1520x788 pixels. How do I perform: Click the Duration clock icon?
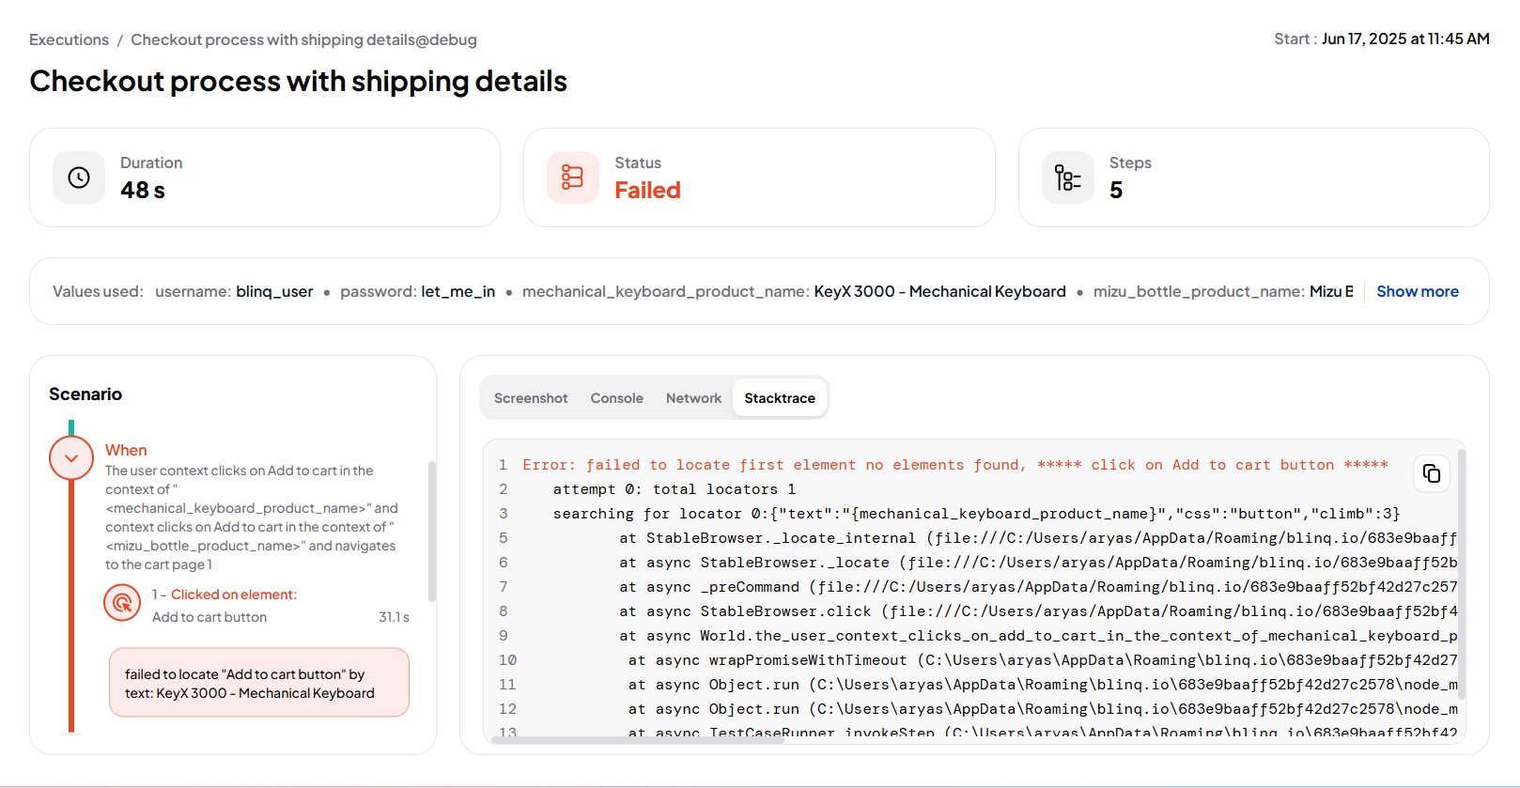pyautogui.click(x=79, y=178)
